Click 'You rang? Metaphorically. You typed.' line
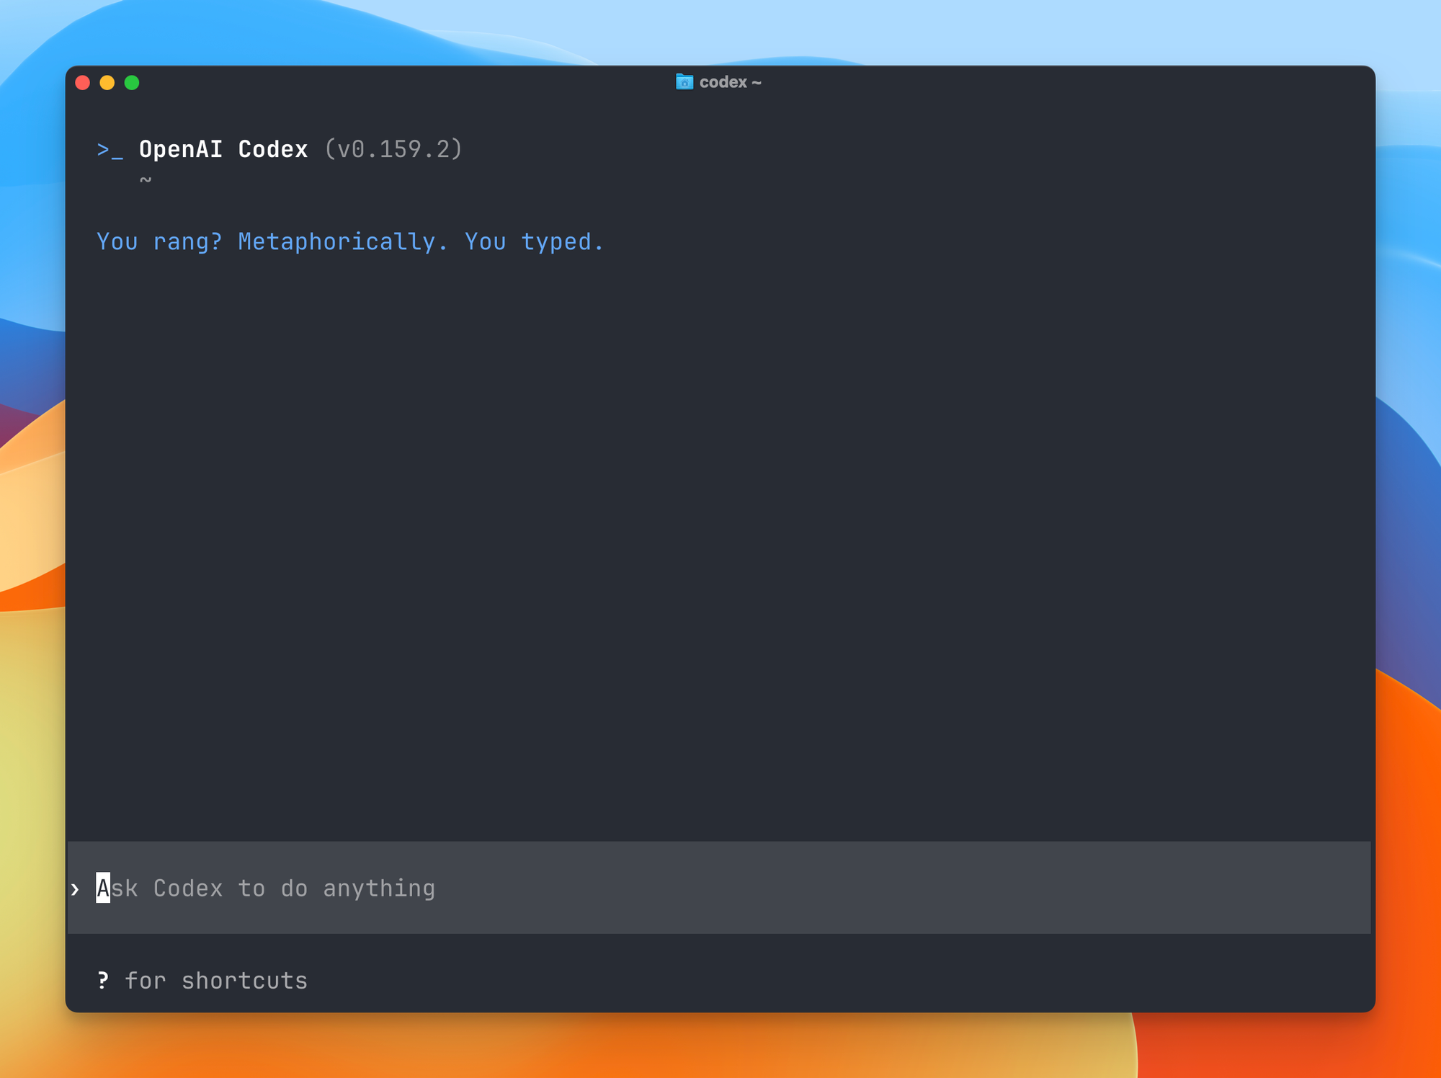 pos(350,242)
